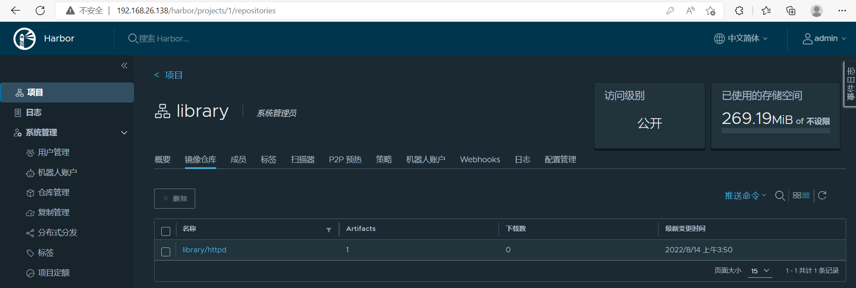Click the library project icon
The image size is (856, 288).
coord(163,111)
